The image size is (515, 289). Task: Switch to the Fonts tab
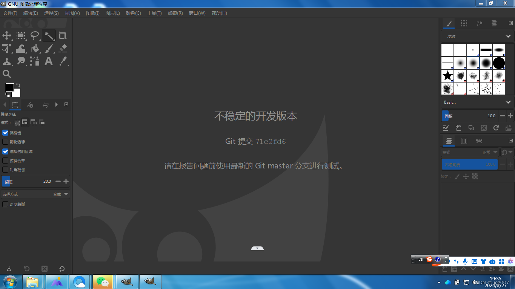click(479, 23)
